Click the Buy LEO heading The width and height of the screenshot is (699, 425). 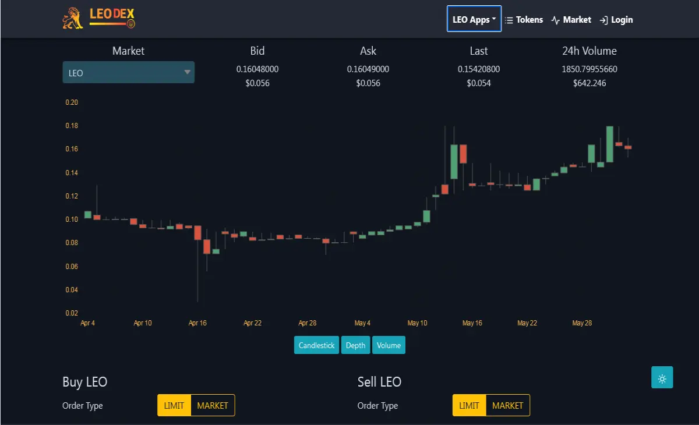[85, 382]
